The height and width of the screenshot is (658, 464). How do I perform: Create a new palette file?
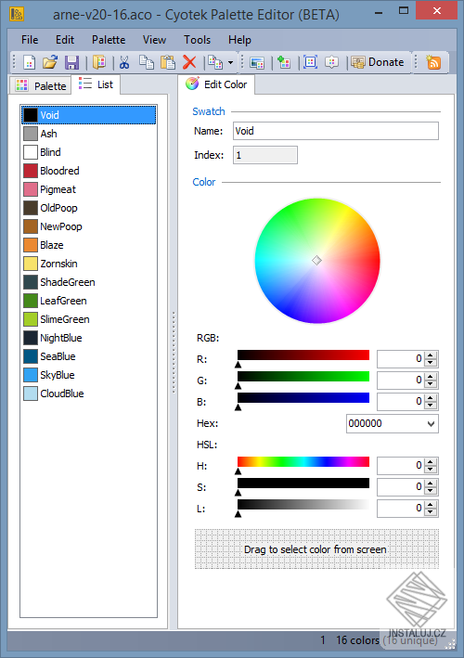29,62
